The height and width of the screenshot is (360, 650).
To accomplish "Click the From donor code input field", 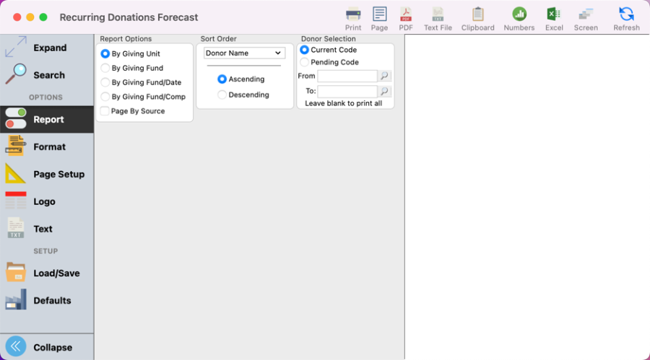I will point(347,76).
